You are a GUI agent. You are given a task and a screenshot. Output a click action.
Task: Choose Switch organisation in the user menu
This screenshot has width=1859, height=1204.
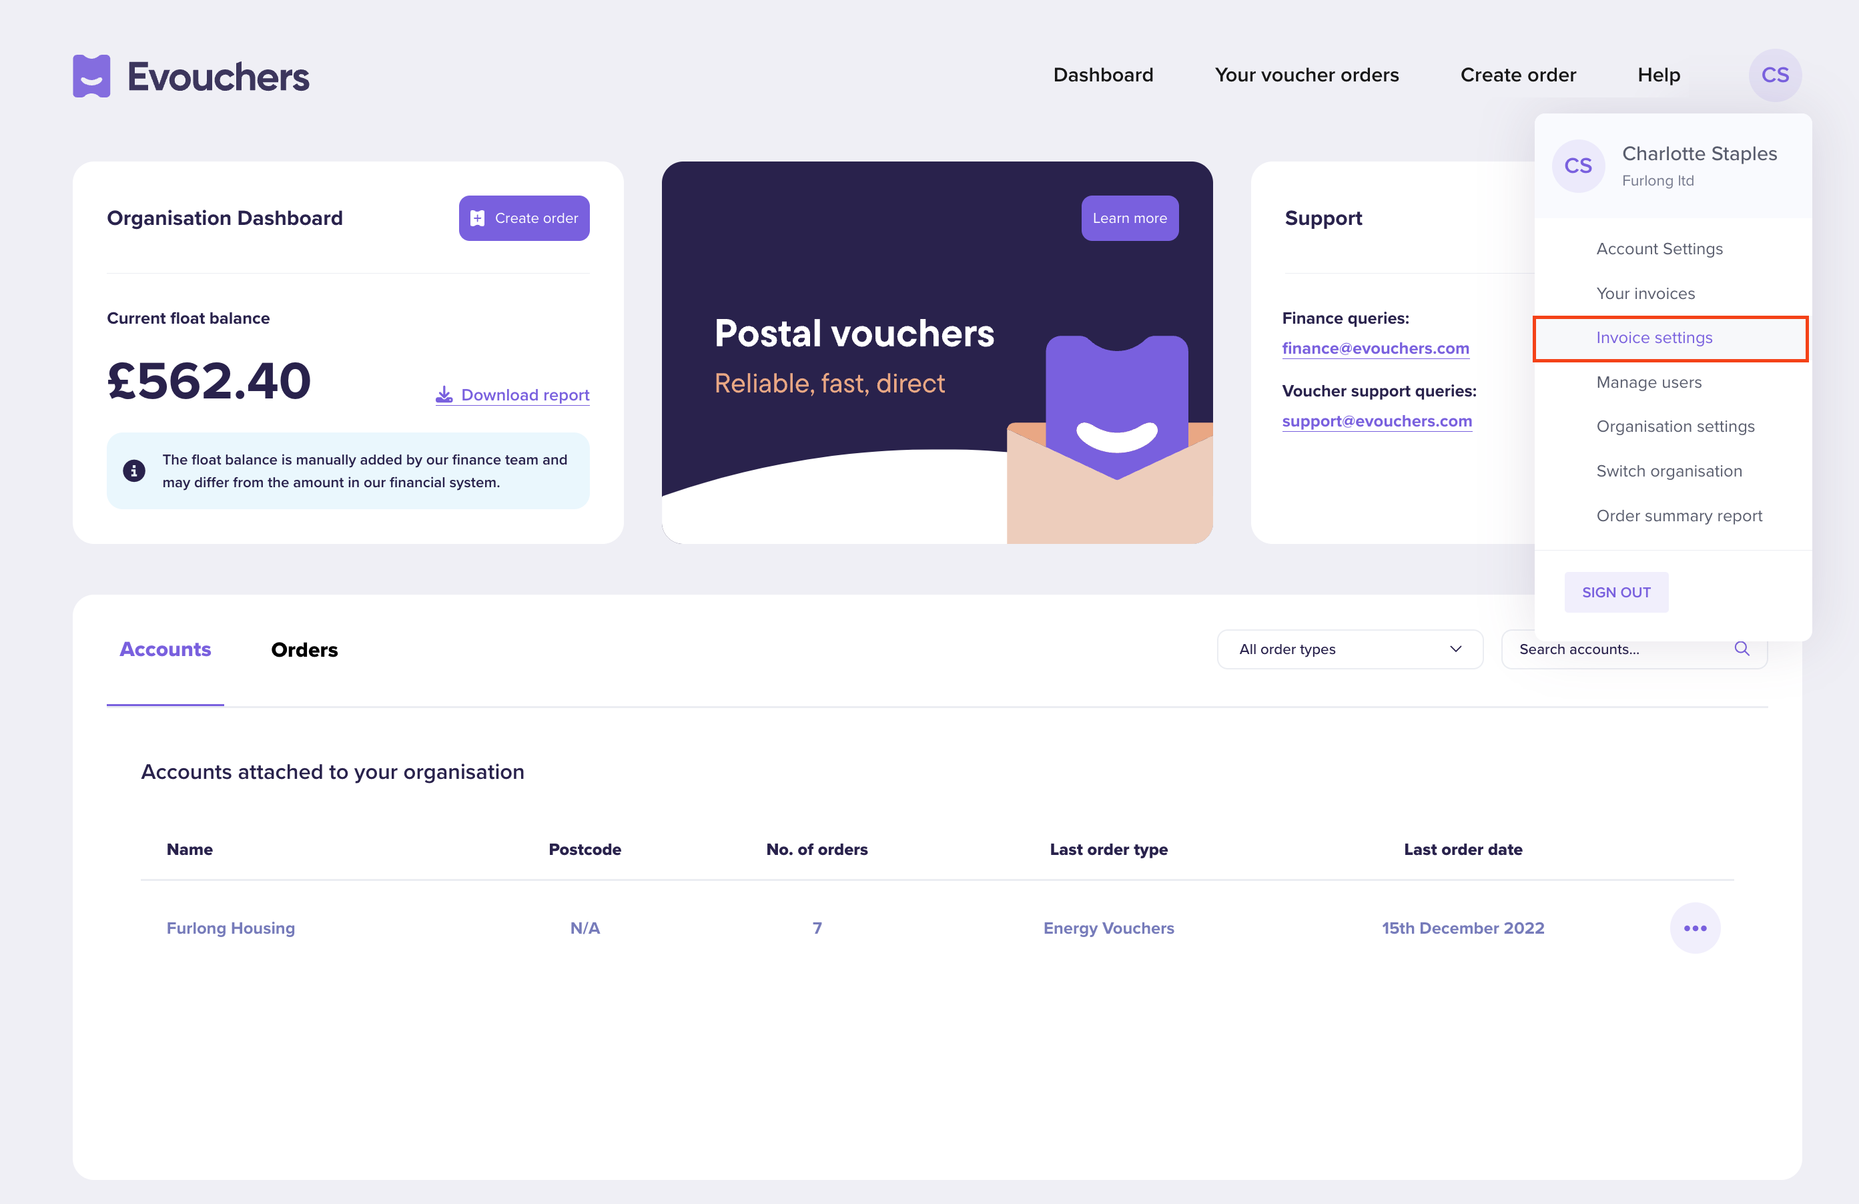pyautogui.click(x=1668, y=471)
